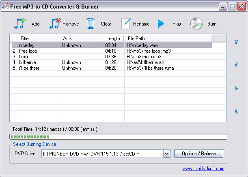Click Unknown artist in i'll be there row

pyautogui.click(x=71, y=68)
